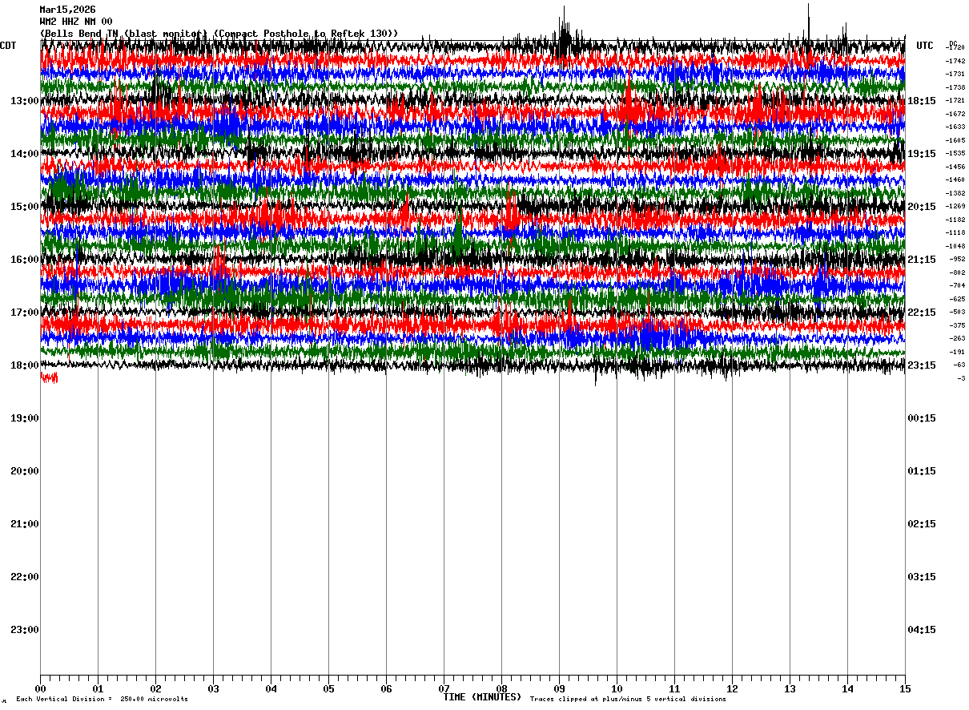
Task: Click minute tick label 11 on axis
Action: 674,688
